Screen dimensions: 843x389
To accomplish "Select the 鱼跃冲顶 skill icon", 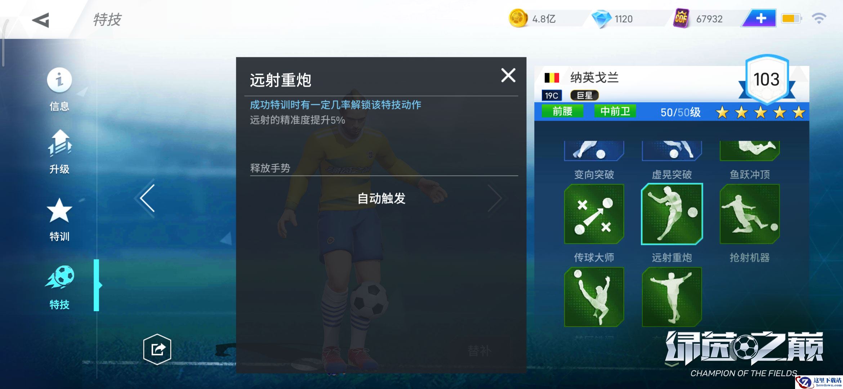I will (750, 151).
